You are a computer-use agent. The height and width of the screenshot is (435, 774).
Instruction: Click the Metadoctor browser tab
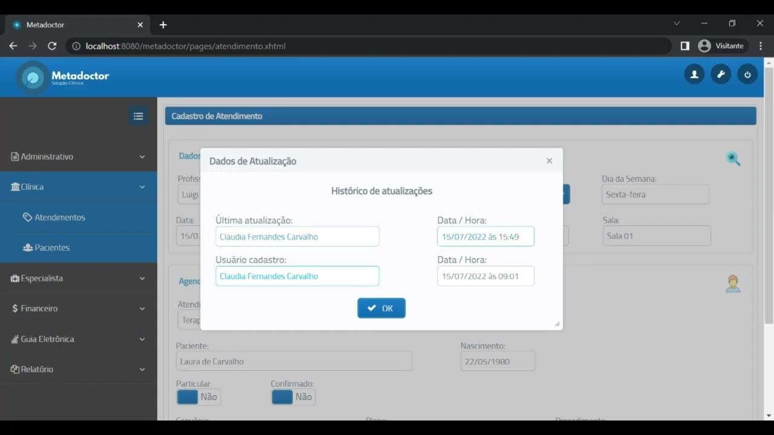click(x=77, y=25)
